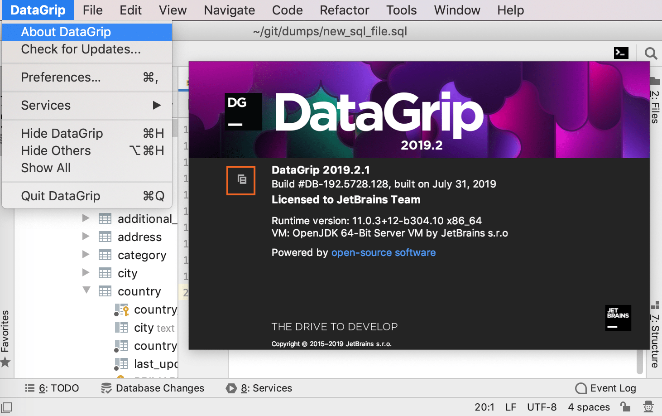Open the Edit menu

click(x=131, y=10)
